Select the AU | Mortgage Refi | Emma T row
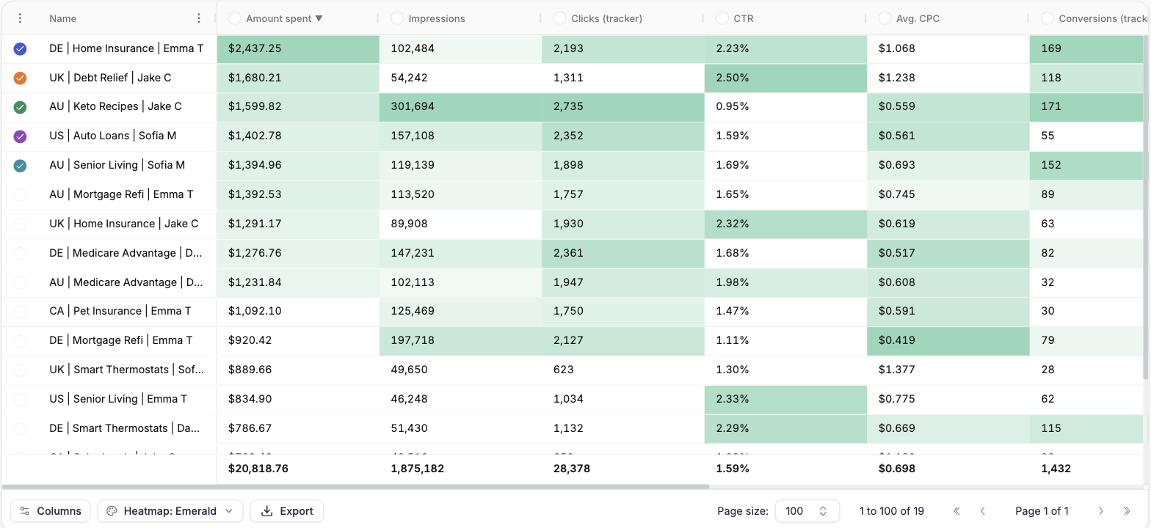 pos(20,194)
